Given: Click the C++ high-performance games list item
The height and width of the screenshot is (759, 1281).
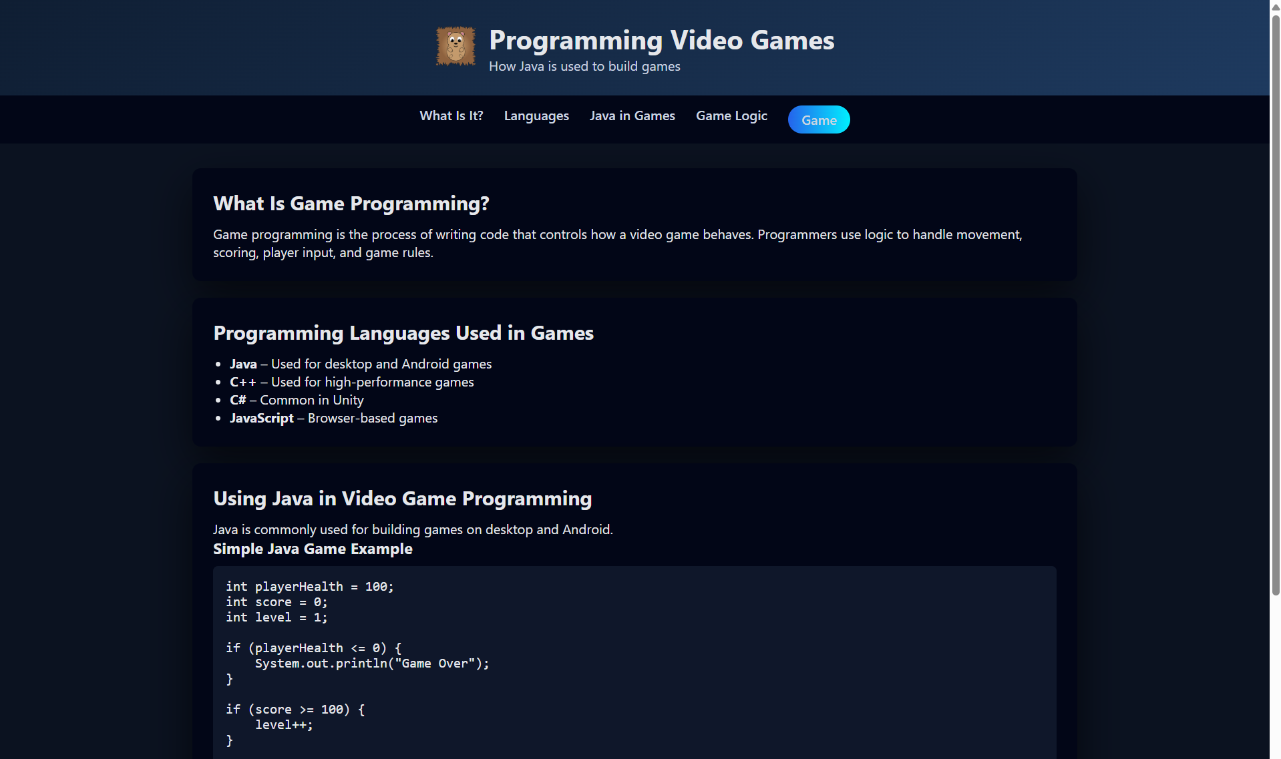Looking at the screenshot, I should click(352, 382).
